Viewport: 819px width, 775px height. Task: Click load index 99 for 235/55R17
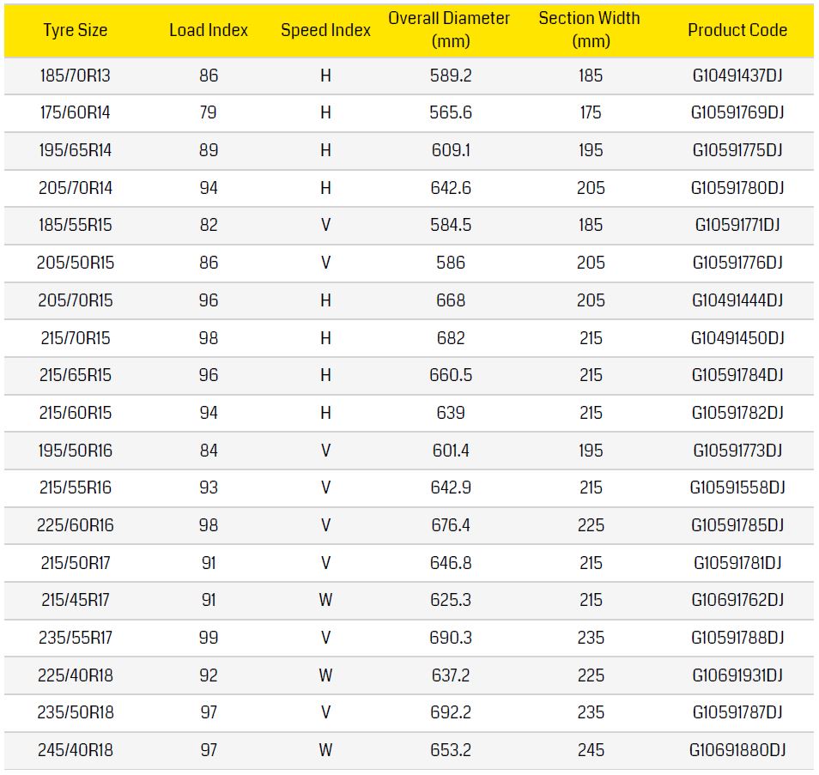point(209,638)
